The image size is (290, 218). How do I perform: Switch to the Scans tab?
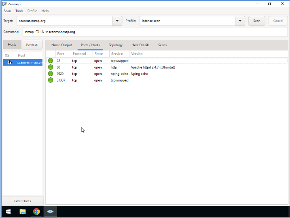[x=162, y=45]
